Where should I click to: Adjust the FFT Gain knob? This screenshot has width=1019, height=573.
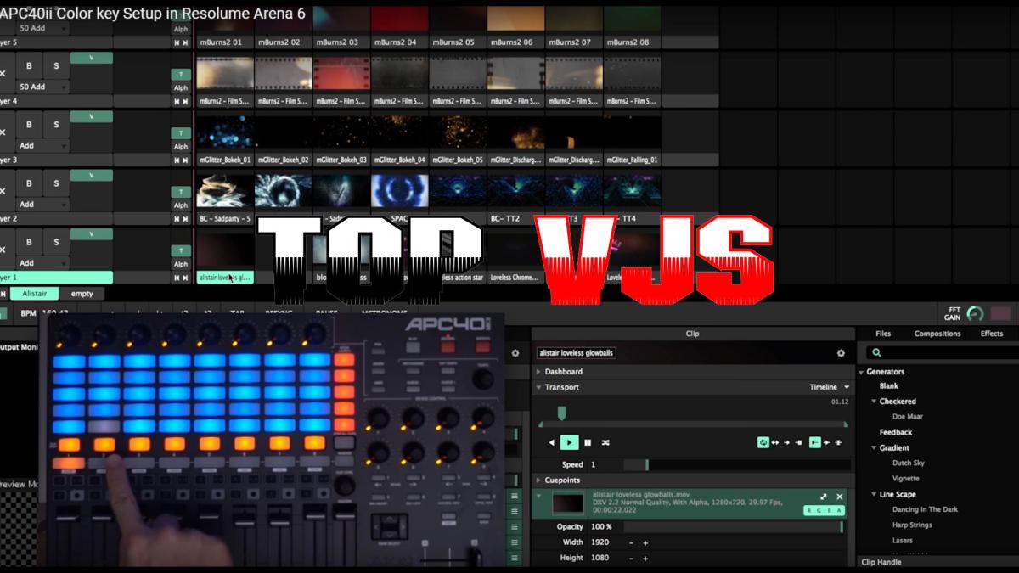975,314
